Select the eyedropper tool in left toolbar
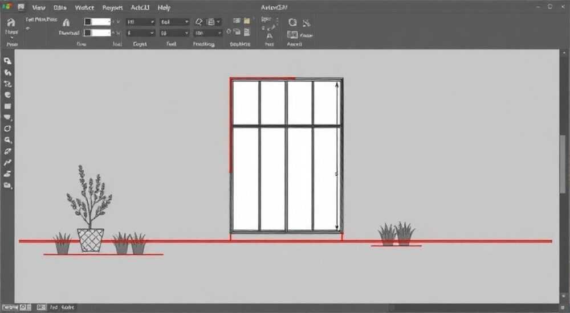Viewport: 570px width, 313px height. pyautogui.click(x=7, y=151)
